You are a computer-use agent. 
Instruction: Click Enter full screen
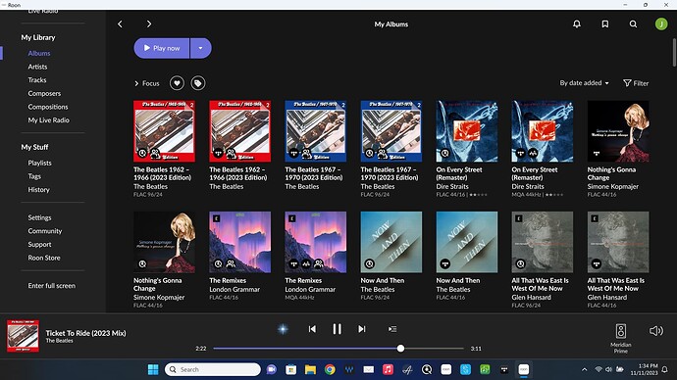click(52, 286)
